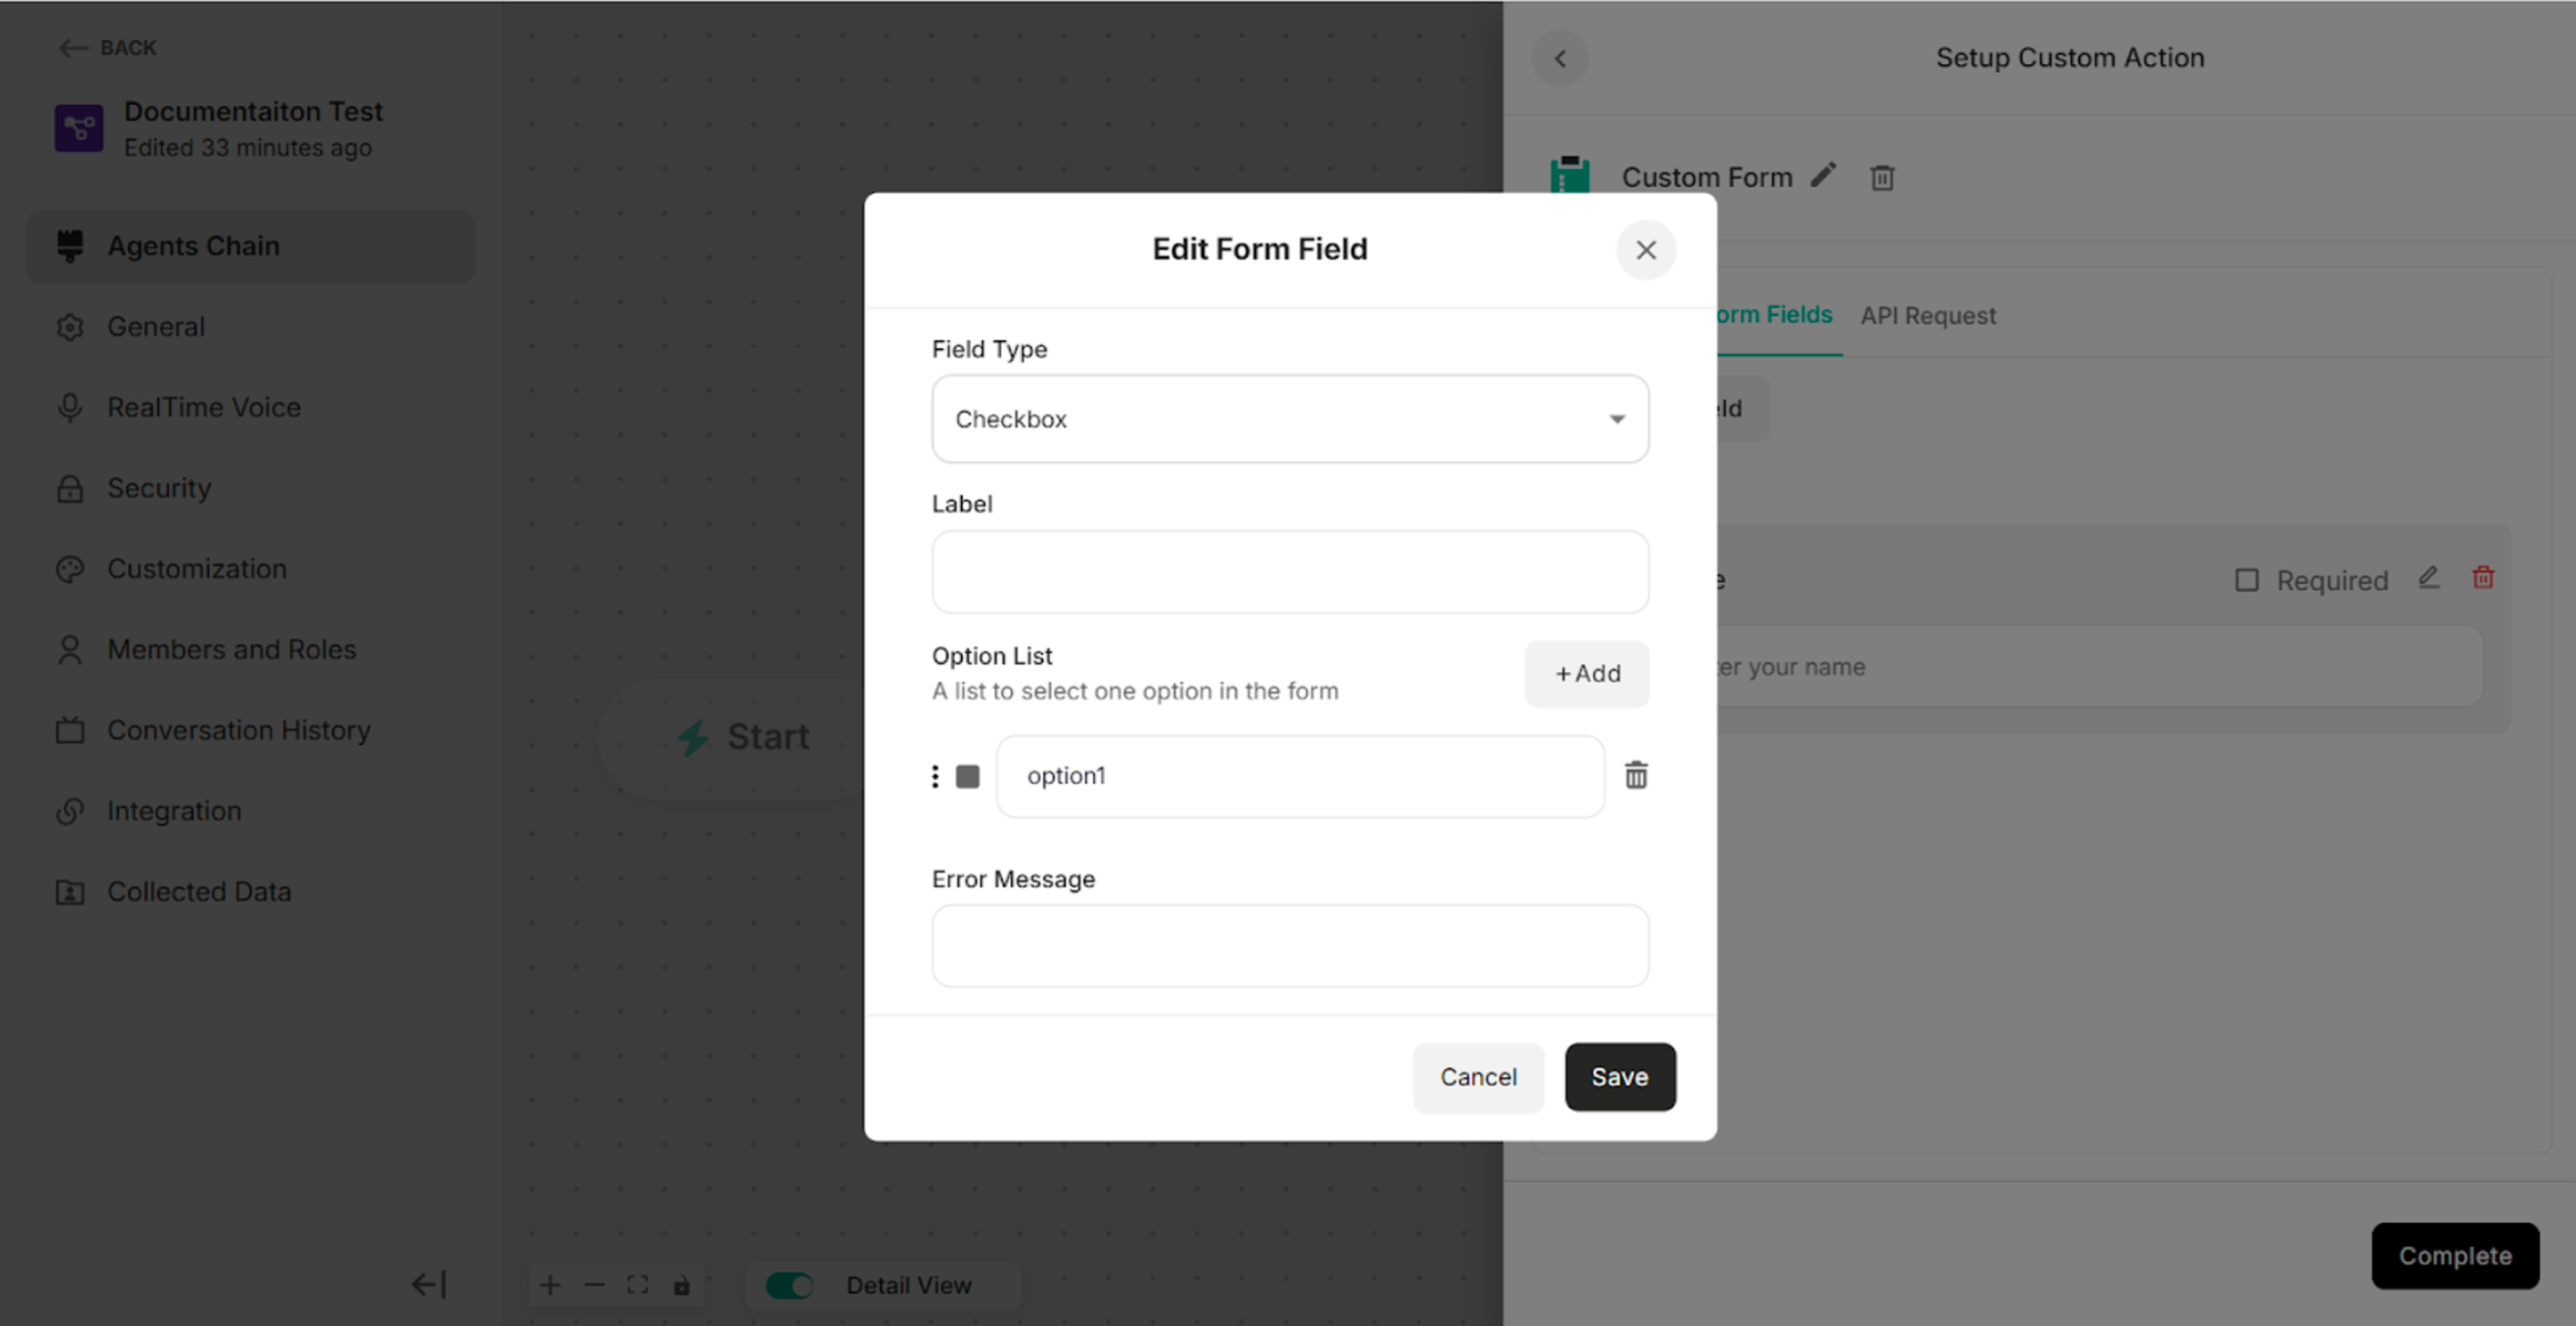Delete the Custom Form via trash icon

point(1882,177)
